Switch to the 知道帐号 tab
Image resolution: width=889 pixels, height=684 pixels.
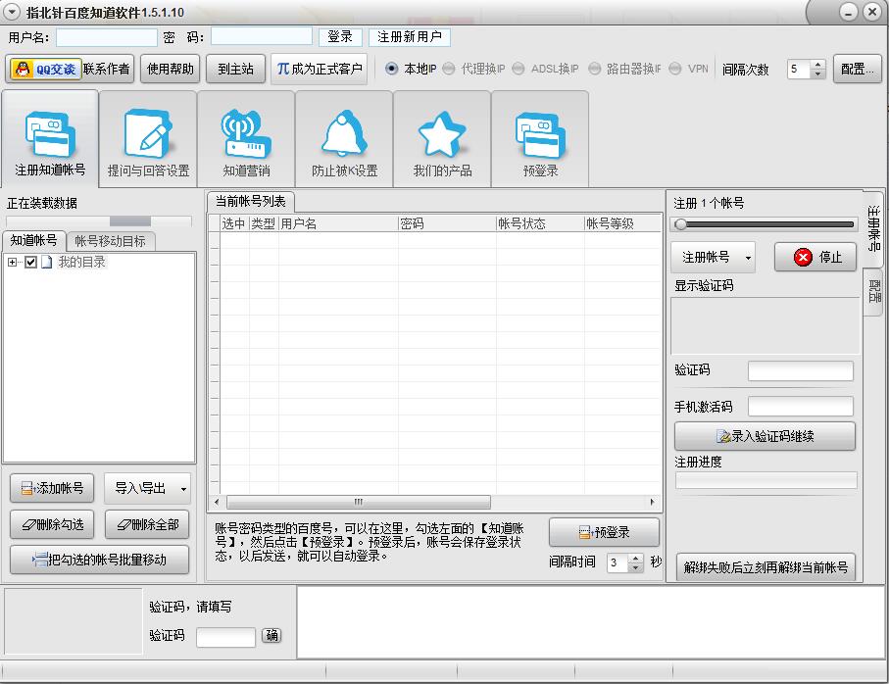click(34, 240)
